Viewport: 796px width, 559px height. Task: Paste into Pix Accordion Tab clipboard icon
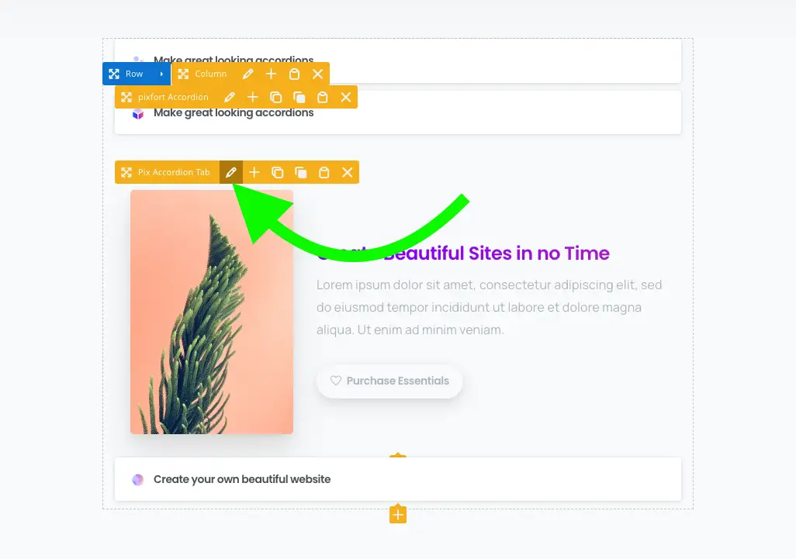pyautogui.click(x=324, y=172)
